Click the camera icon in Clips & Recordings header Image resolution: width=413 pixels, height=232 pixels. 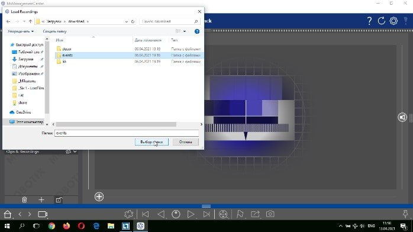pos(68,152)
